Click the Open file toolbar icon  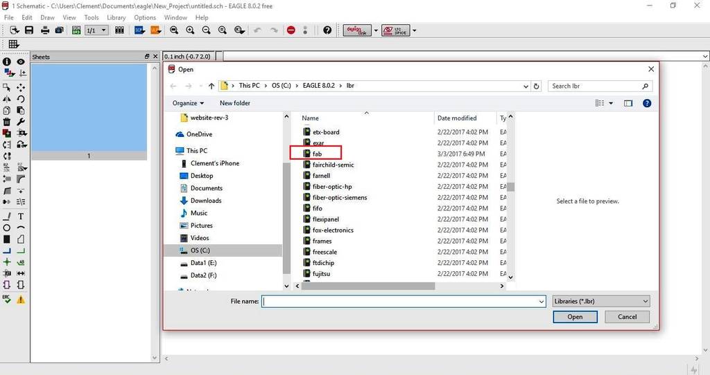(x=15, y=30)
